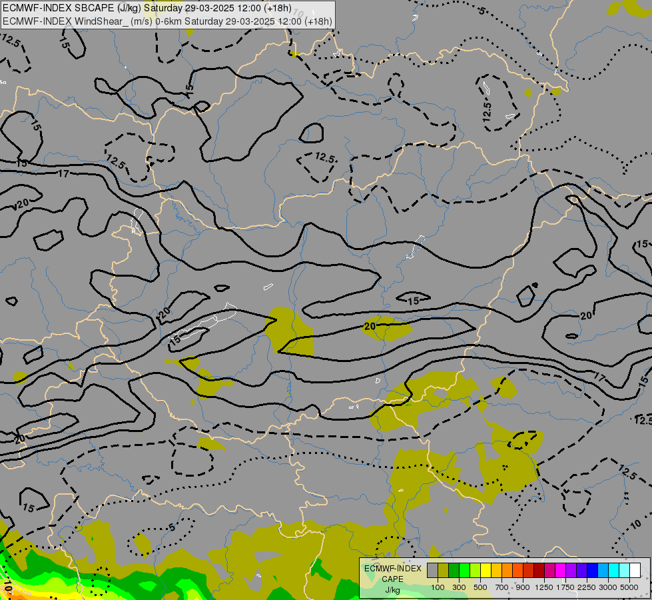Select the gray swatch in the CAPE legend

tap(432, 571)
